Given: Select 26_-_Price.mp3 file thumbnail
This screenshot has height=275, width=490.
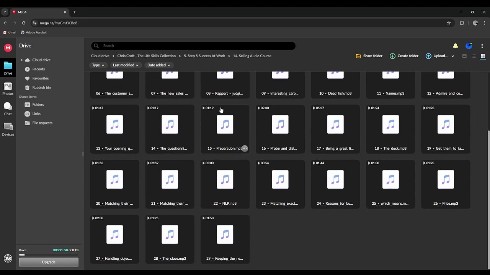Looking at the screenshot, I should [x=445, y=180].
